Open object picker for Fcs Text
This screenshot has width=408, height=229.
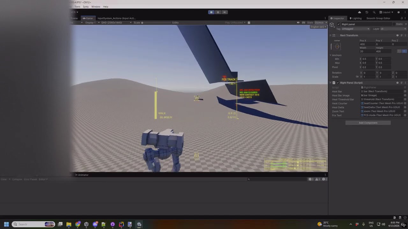pyautogui.click(x=405, y=115)
